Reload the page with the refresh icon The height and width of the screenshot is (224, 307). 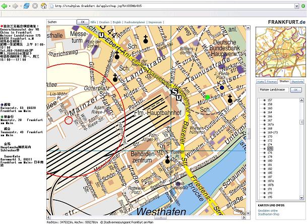26,6
